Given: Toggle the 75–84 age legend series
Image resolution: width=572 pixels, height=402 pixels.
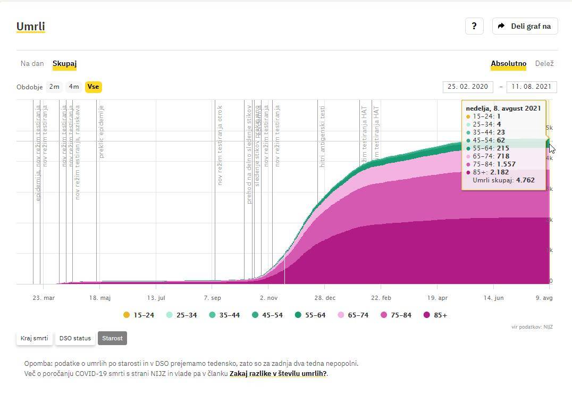Looking at the screenshot, I should [396, 315].
